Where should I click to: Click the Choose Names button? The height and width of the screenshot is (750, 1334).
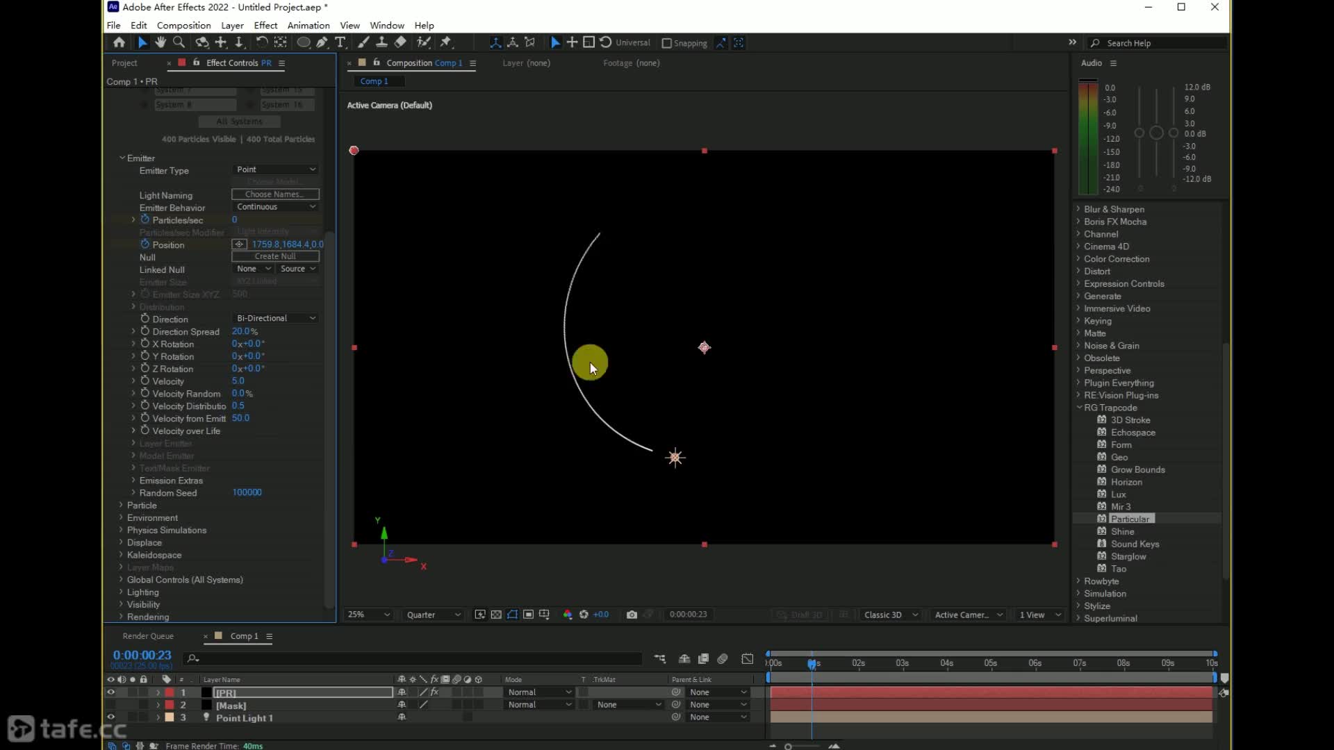(x=275, y=194)
